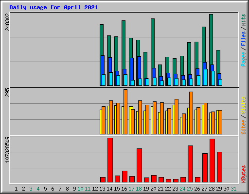Screen dimensions: 249x194
Task: Click day 24 on the date axis
Action: 182,189
